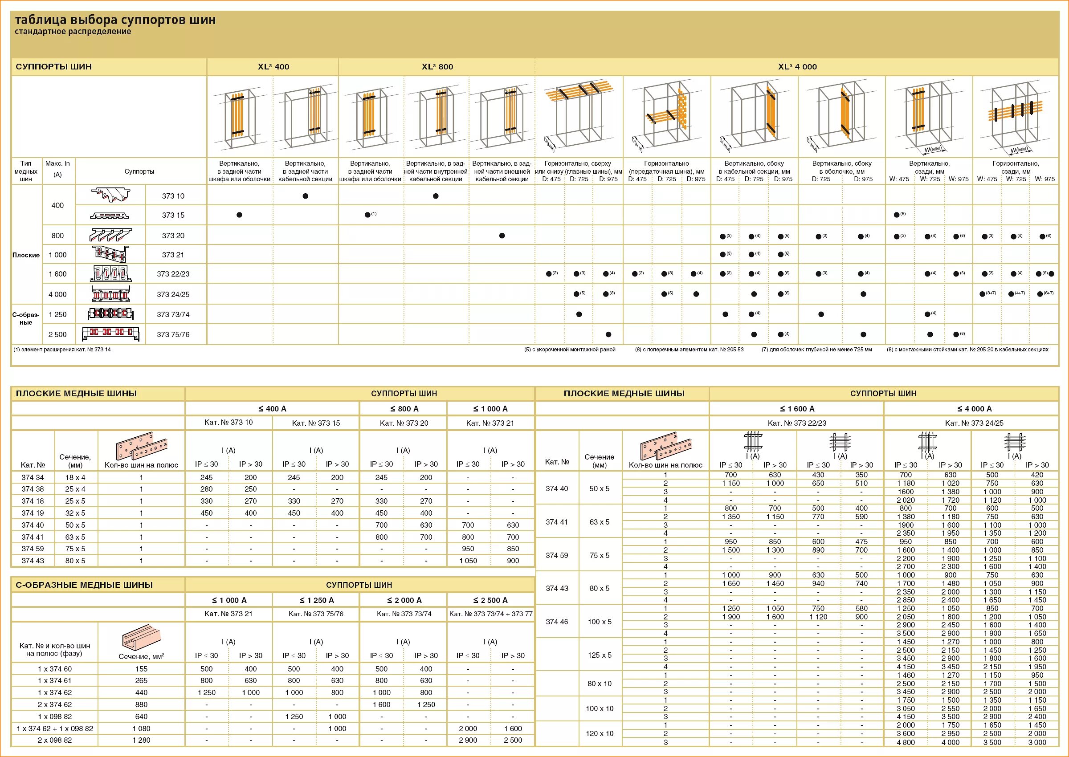Click the XL³ 800 column header

[x=437, y=67]
